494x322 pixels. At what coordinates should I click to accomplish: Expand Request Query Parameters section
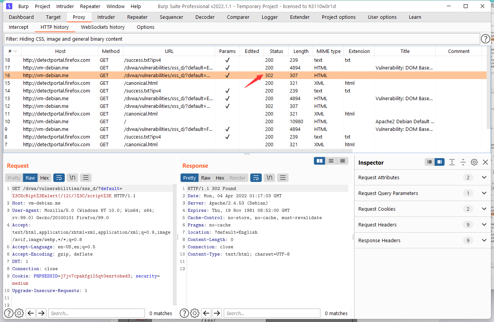point(423,193)
